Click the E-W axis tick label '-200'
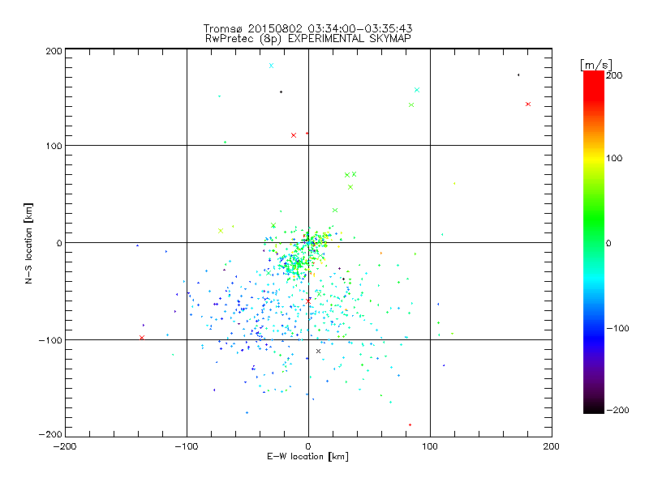The width and height of the screenshot is (649, 486). 65,446
